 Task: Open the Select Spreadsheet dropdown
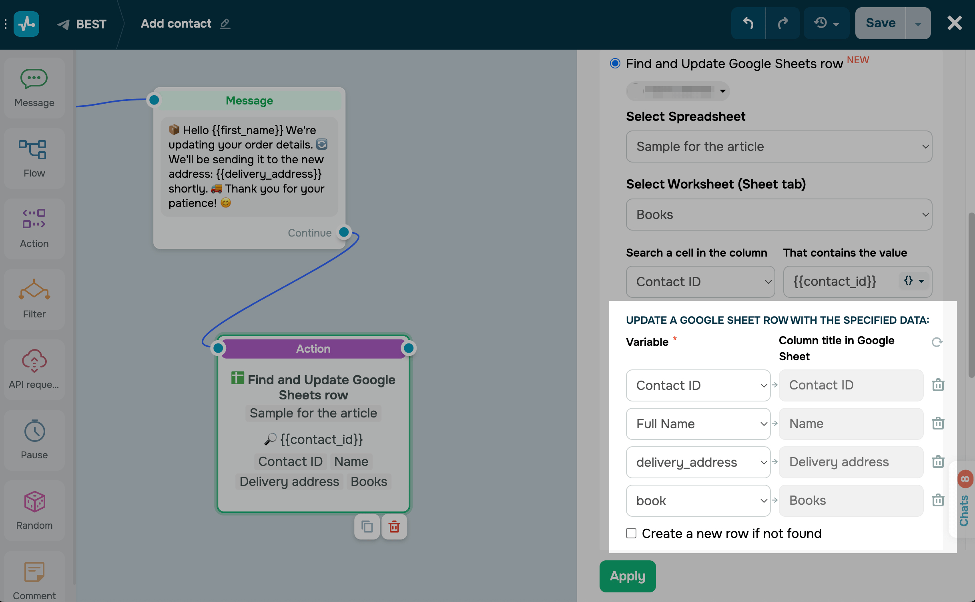pos(778,146)
